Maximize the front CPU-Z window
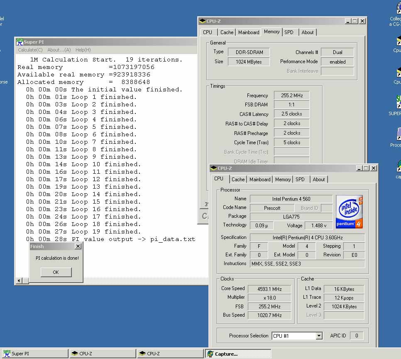 tap(366, 168)
